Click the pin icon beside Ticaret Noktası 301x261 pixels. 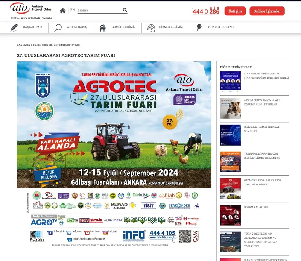[199, 27]
